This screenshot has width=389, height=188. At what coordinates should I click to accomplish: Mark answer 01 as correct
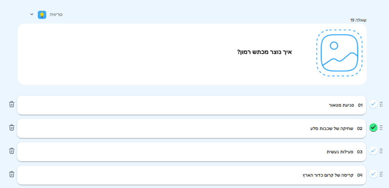pos(373,104)
